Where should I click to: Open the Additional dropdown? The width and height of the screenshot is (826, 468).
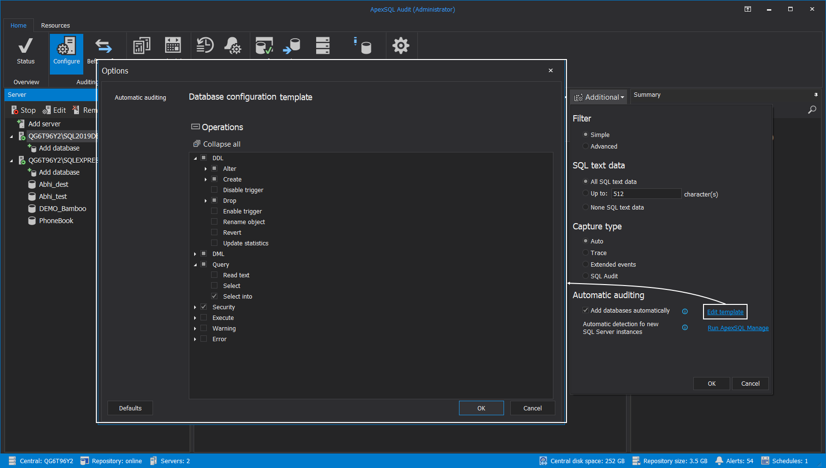(x=599, y=97)
